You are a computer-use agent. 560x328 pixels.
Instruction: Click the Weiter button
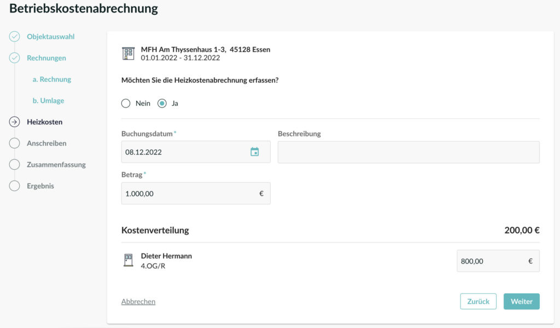pos(521,301)
